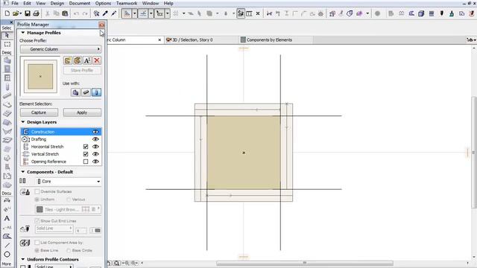Enable Use with Wall icon
The image size is (477, 268).
(75, 92)
